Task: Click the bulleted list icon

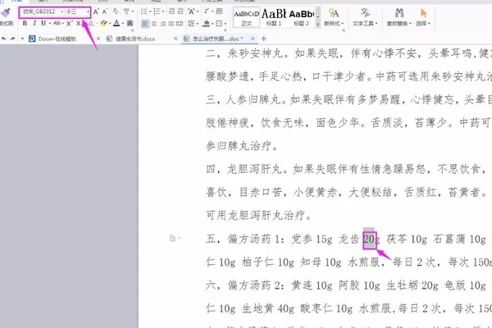Action: tap(144, 12)
